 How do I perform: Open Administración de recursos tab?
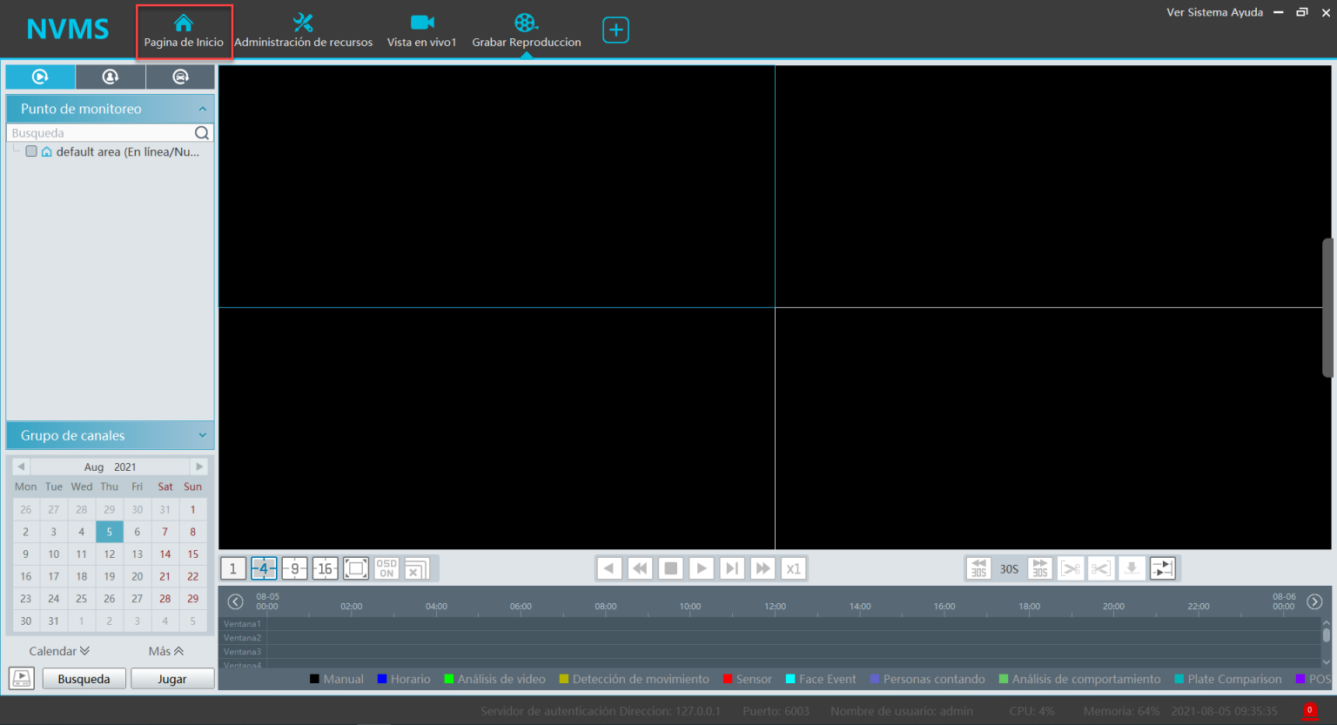tap(303, 31)
